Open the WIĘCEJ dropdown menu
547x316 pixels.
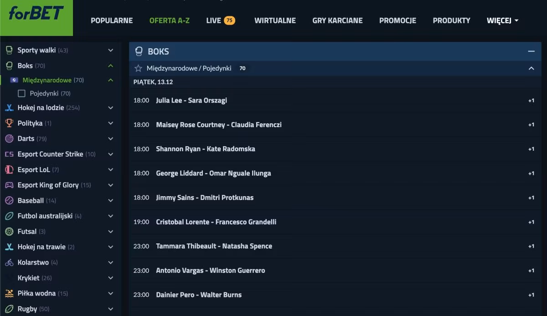pyautogui.click(x=502, y=20)
